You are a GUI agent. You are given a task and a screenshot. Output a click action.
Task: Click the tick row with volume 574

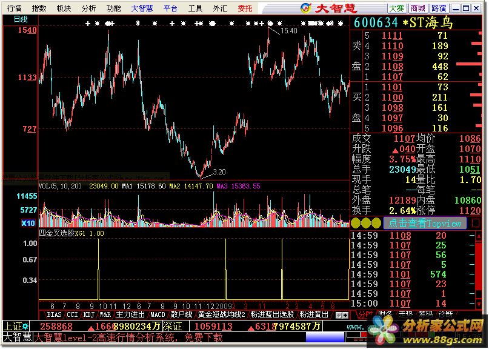pyautogui.click(x=413, y=274)
